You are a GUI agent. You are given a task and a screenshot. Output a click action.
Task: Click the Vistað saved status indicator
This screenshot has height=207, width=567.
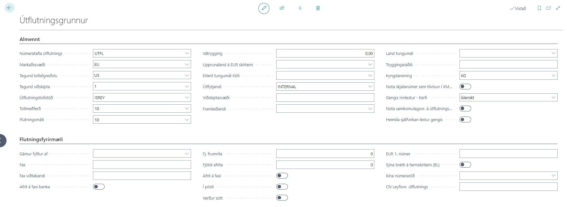click(518, 8)
